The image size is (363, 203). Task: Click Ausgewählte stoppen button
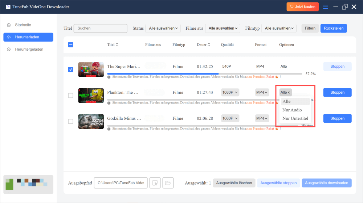coord(278,183)
